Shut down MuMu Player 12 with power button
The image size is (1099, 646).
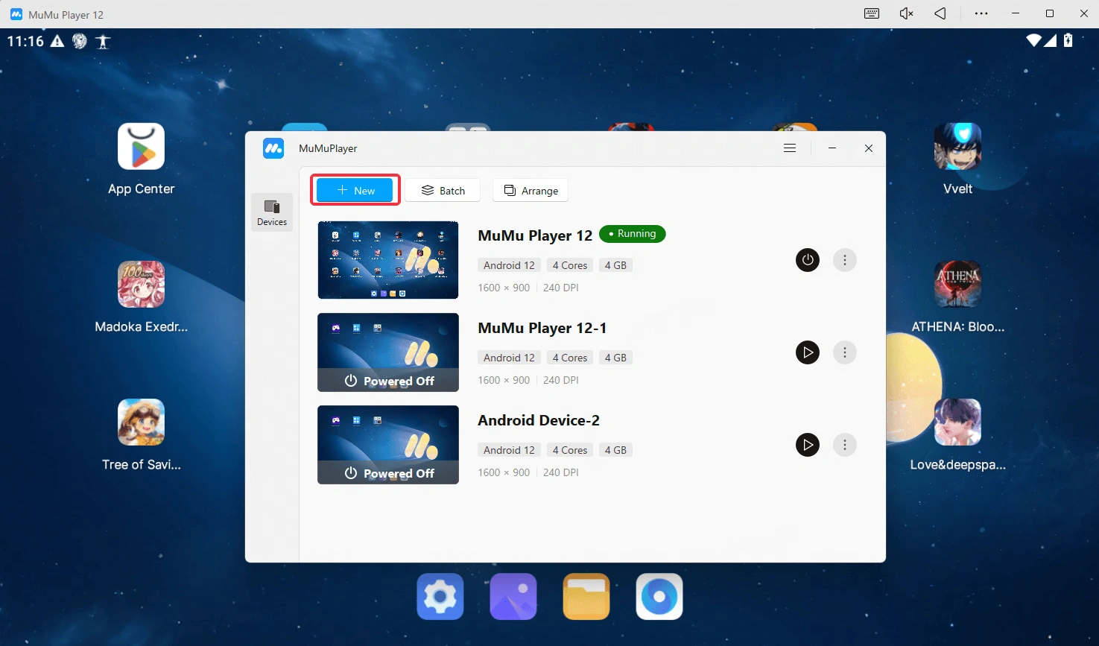(x=808, y=260)
